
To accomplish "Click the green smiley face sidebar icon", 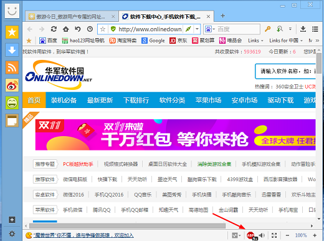I will (12, 103).
